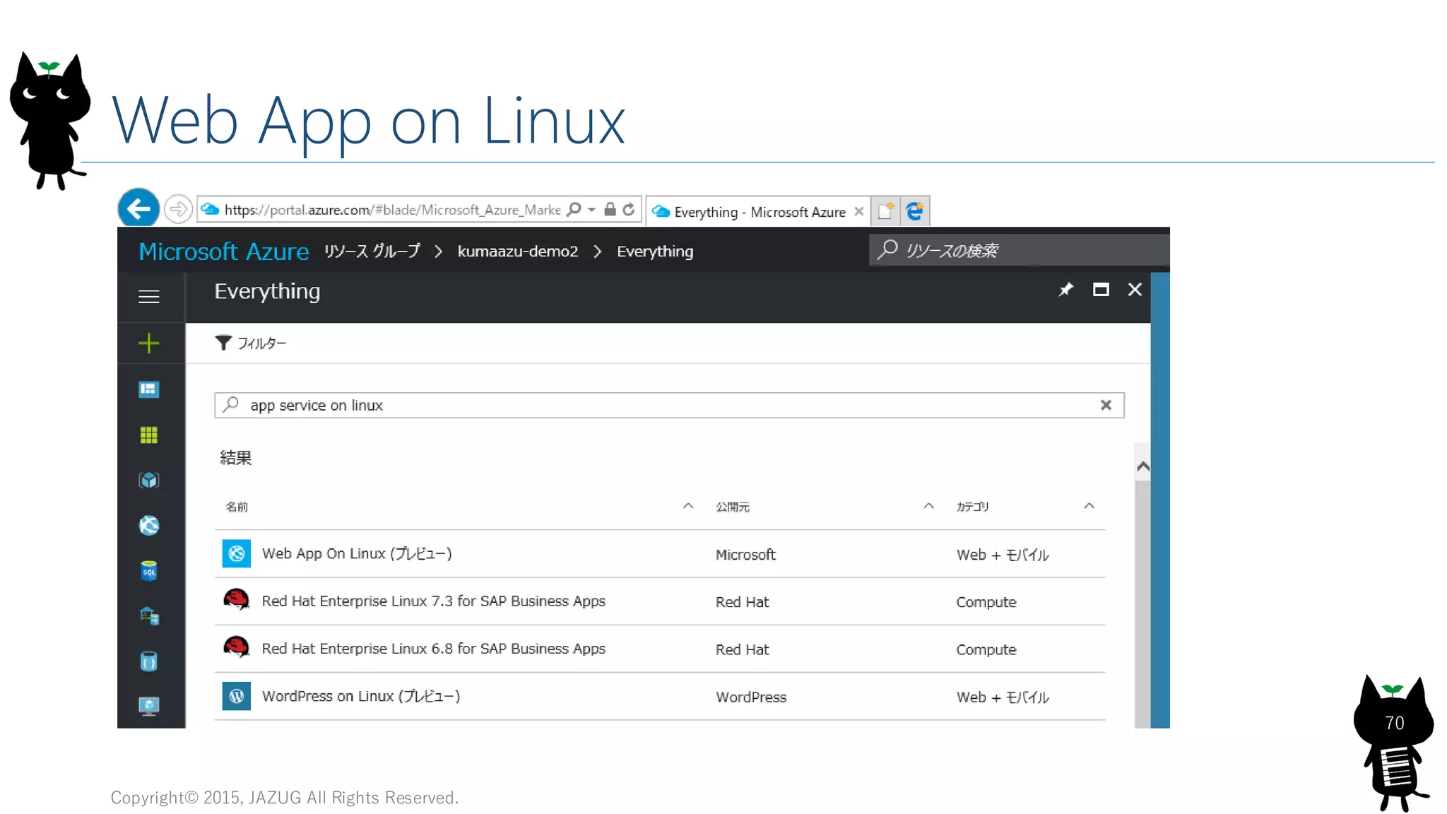This screenshot has width=1447, height=814.
Task: Open App Services globe sidebar icon
Action: click(x=149, y=526)
